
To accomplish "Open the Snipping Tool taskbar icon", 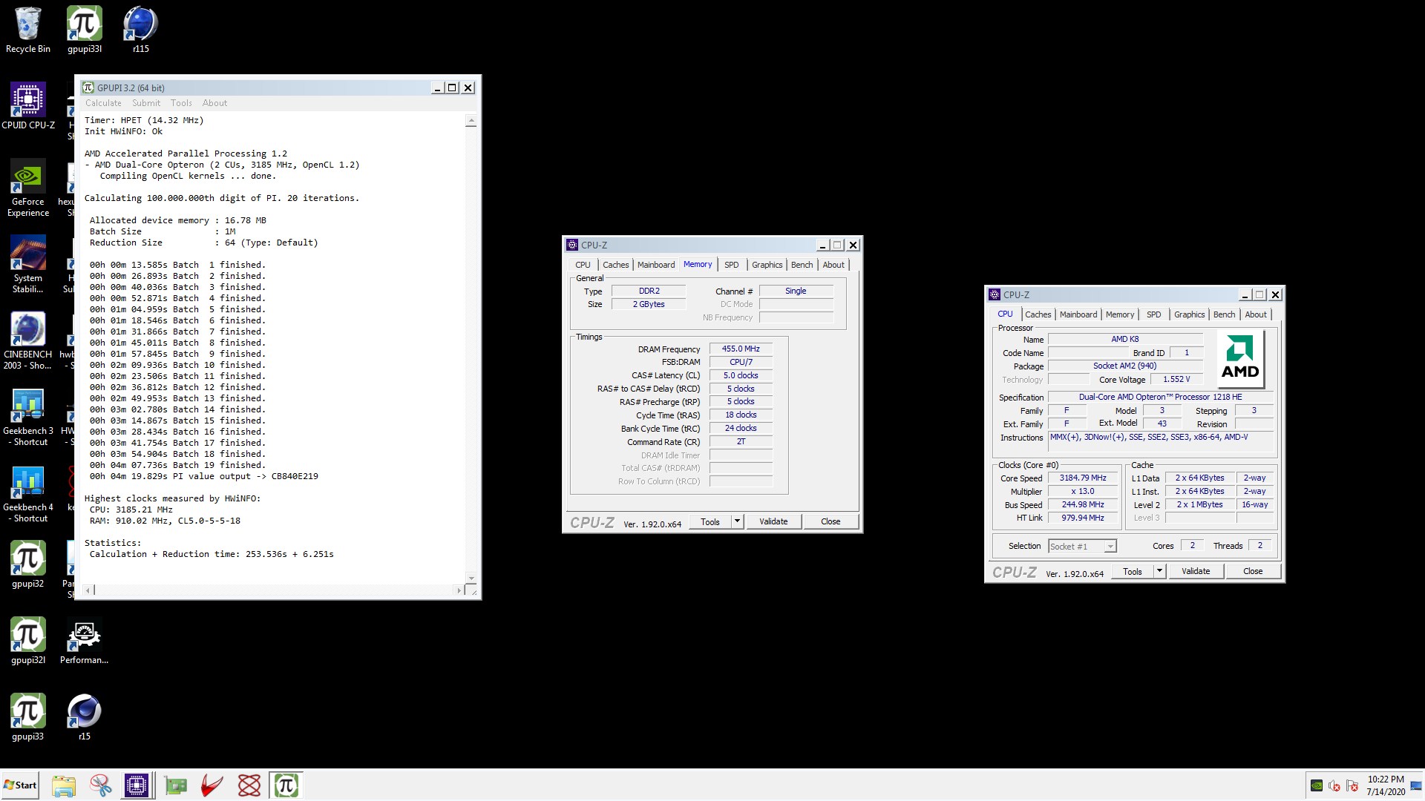I will pyautogui.click(x=100, y=785).
